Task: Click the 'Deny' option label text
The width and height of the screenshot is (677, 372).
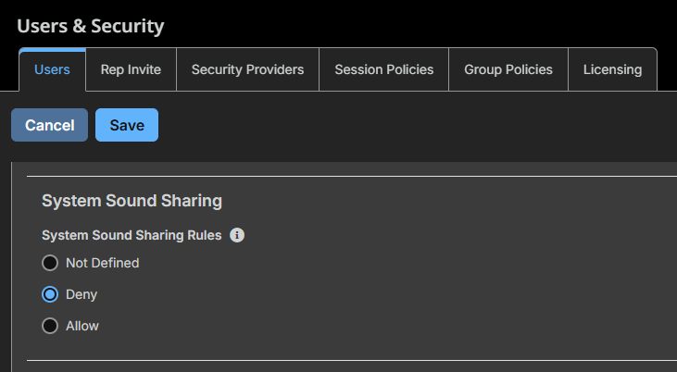Action: coord(81,295)
